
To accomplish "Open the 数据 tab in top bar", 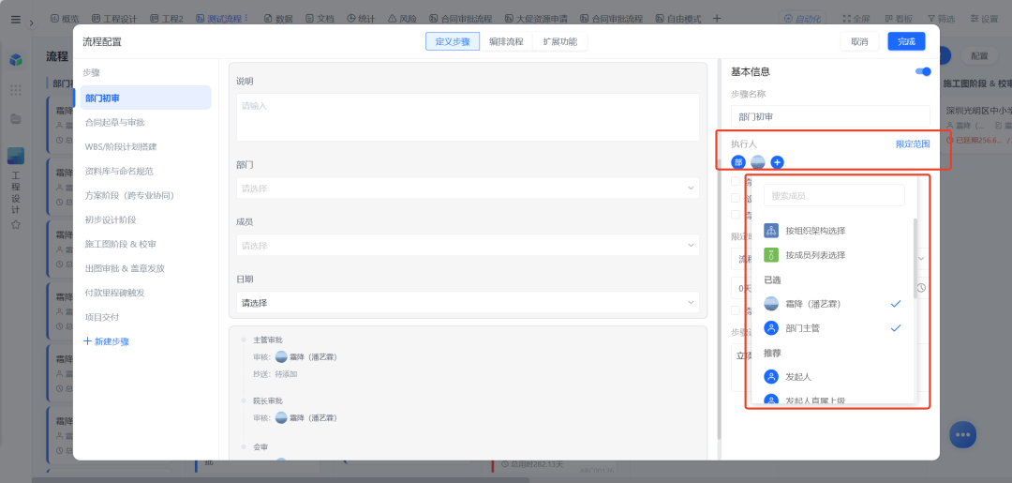I will (x=278, y=19).
